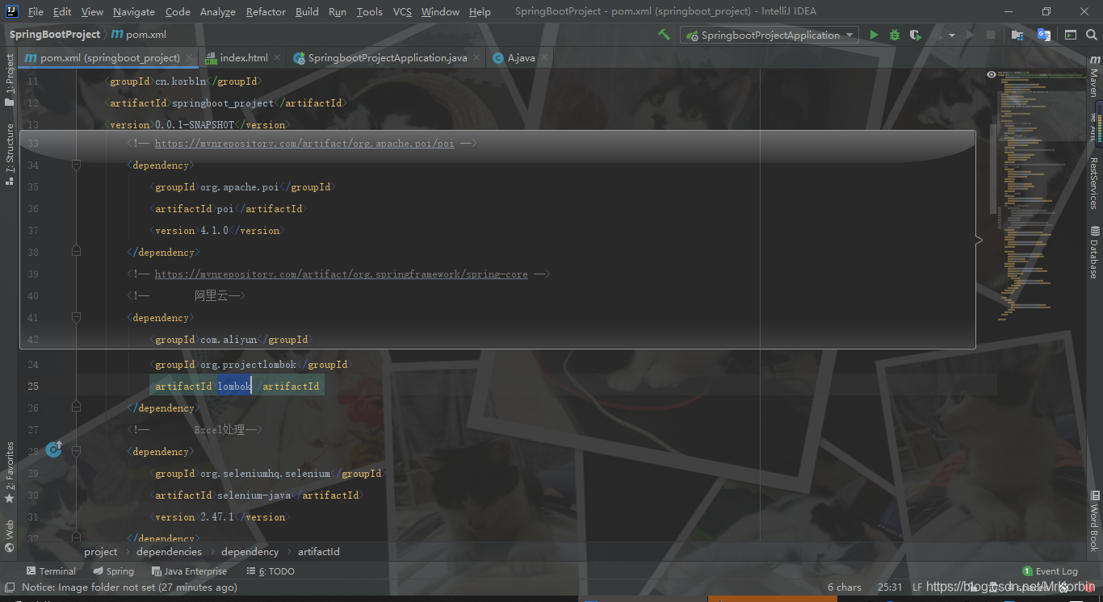
Task: Open the Help menu
Action: pyautogui.click(x=480, y=11)
